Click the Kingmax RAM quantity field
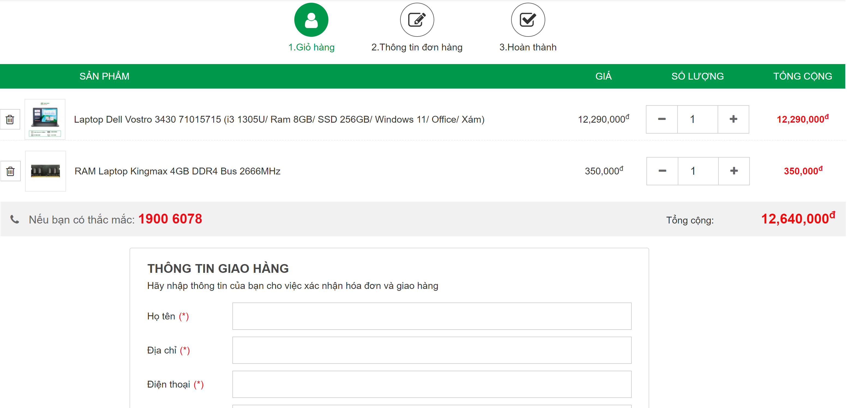The width and height of the screenshot is (863, 408). coord(698,171)
